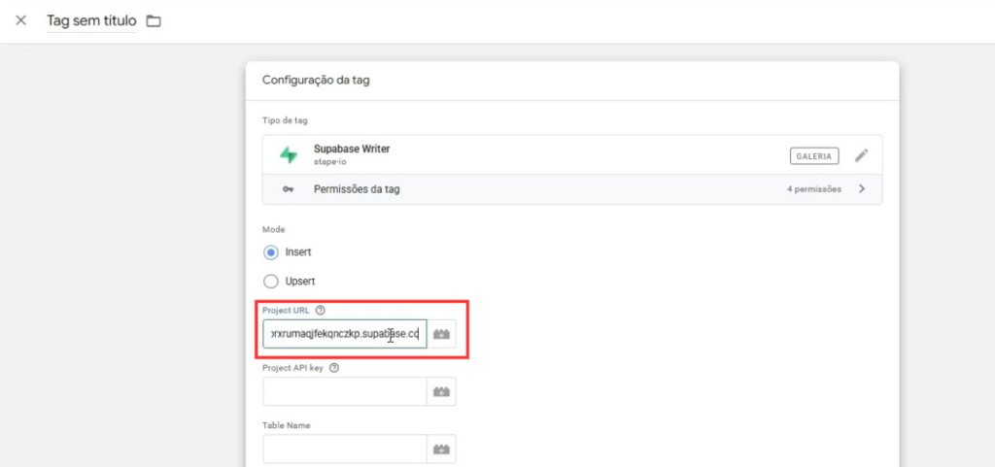The image size is (995, 467).
Task: Open the '4 permissões' details
Action: click(x=813, y=189)
